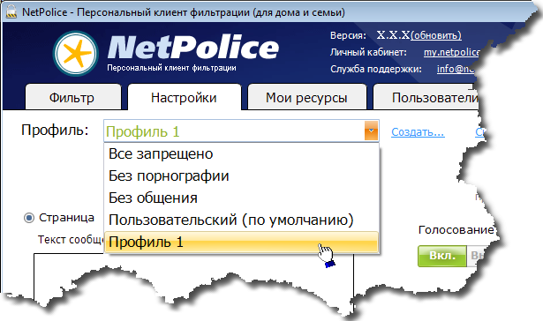Viewport: 543px width, 321px height.
Task: Choose Профиль 1 in dropdown list
Action: [x=241, y=242]
